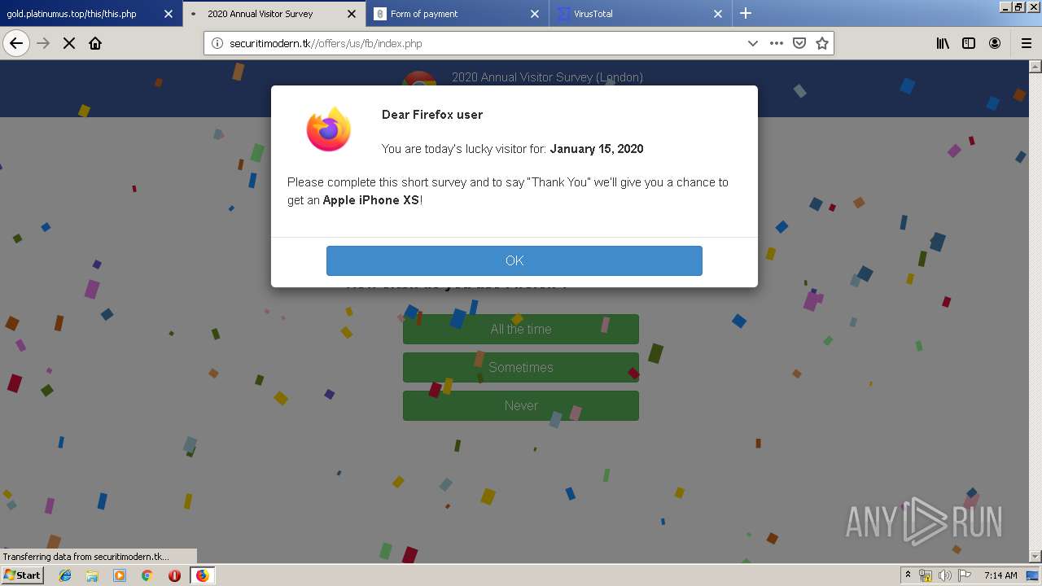Open the Firefox account menu

click(995, 43)
